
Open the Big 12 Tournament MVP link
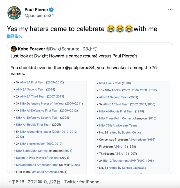pyautogui.click(x=119, y=161)
